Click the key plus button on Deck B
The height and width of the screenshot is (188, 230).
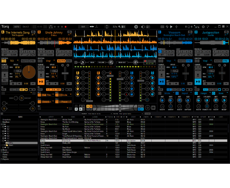click(x=56, y=84)
